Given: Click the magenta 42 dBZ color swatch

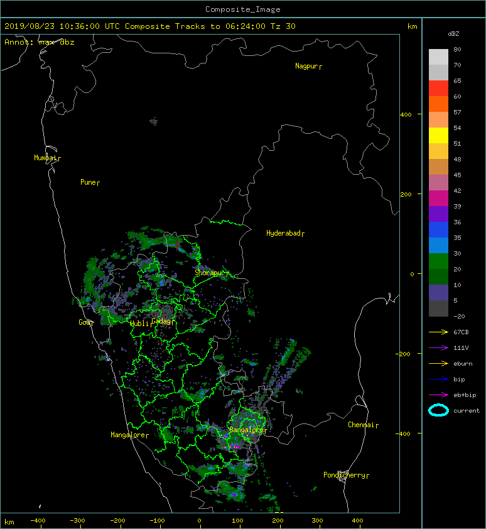Looking at the screenshot, I should click(438, 198).
